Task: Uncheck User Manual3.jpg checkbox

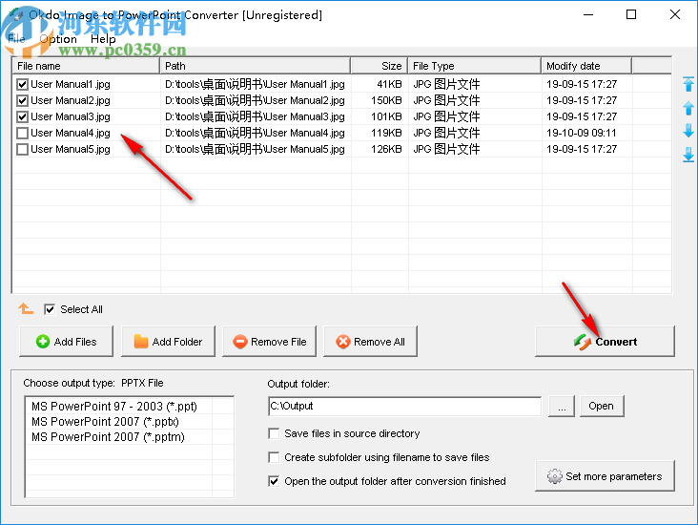Action: click(22, 116)
